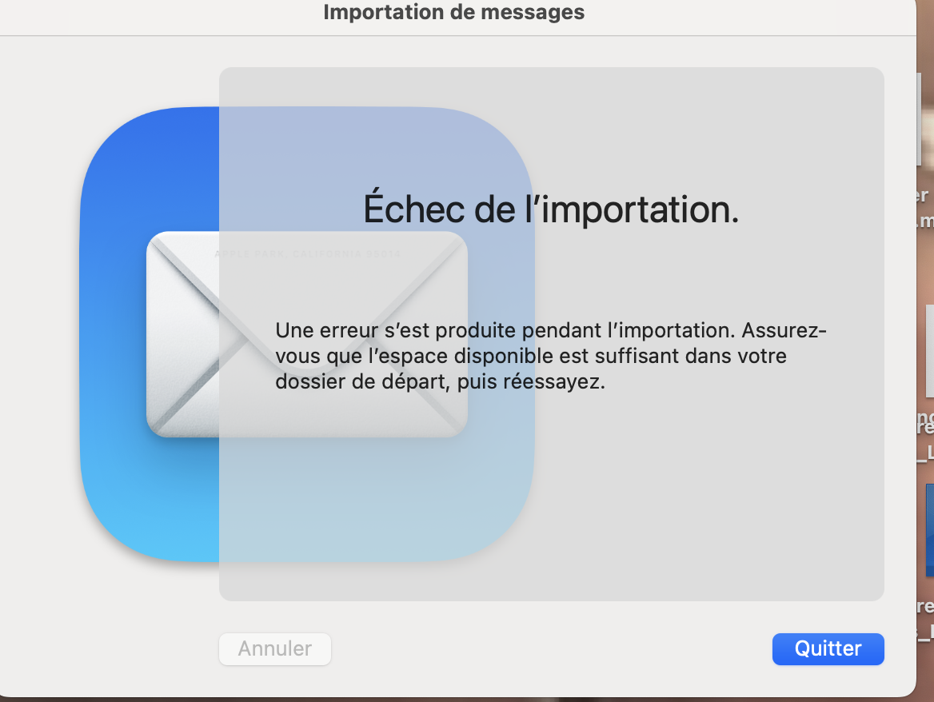Click the Apple Park address text on envelope
Viewport: 934px width, 702px height.
tap(308, 254)
